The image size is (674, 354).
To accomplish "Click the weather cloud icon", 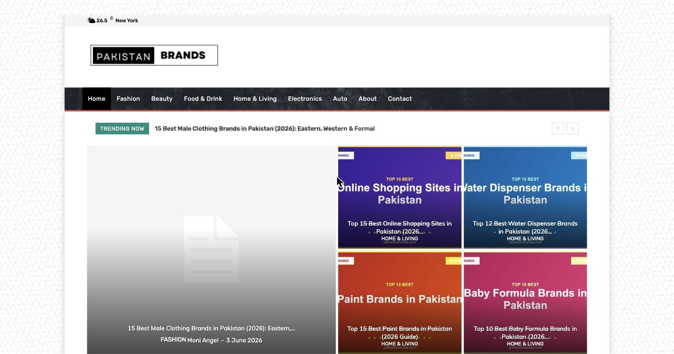I will tap(91, 21).
